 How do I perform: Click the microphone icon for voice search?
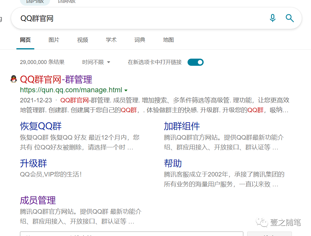click(272, 18)
